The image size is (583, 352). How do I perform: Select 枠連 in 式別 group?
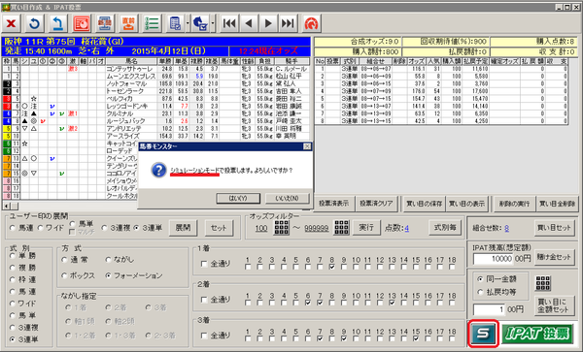pyautogui.click(x=13, y=279)
